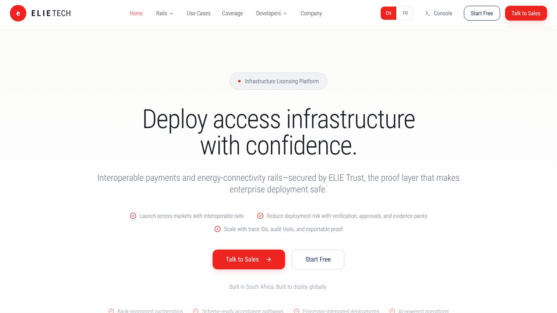Open the Coverage nav item
Viewport: 557px width, 313px height.
pyautogui.click(x=232, y=13)
